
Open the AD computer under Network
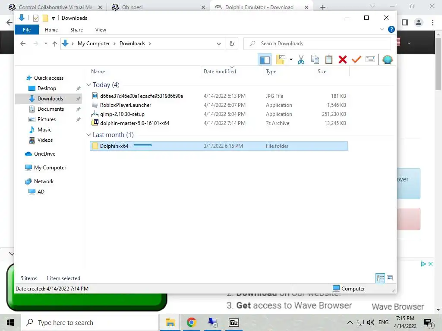click(x=41, y=192)
